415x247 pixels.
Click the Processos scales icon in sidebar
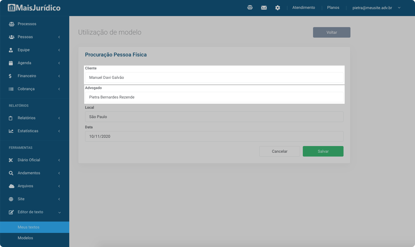click(11, 24)
